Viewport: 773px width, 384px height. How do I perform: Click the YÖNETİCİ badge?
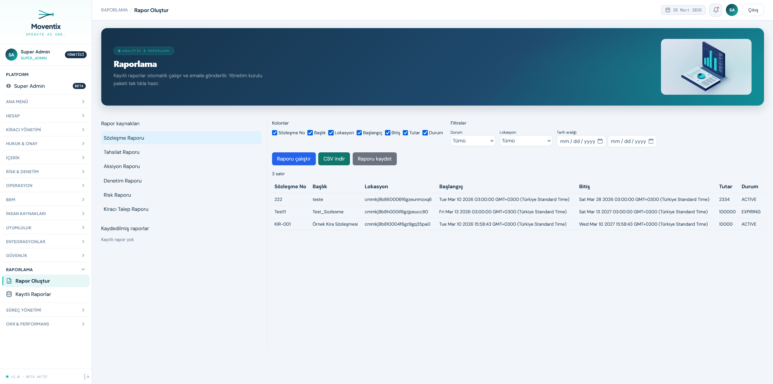(76, 55)
